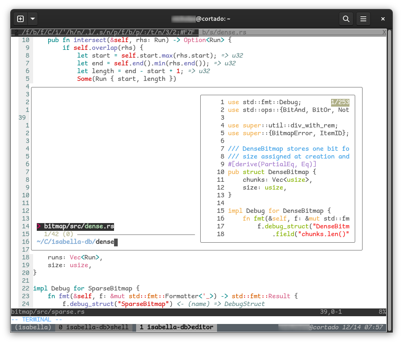The image size is (403, 344).
Task: Close the terminal window
Action: click(x=383, y=19)
